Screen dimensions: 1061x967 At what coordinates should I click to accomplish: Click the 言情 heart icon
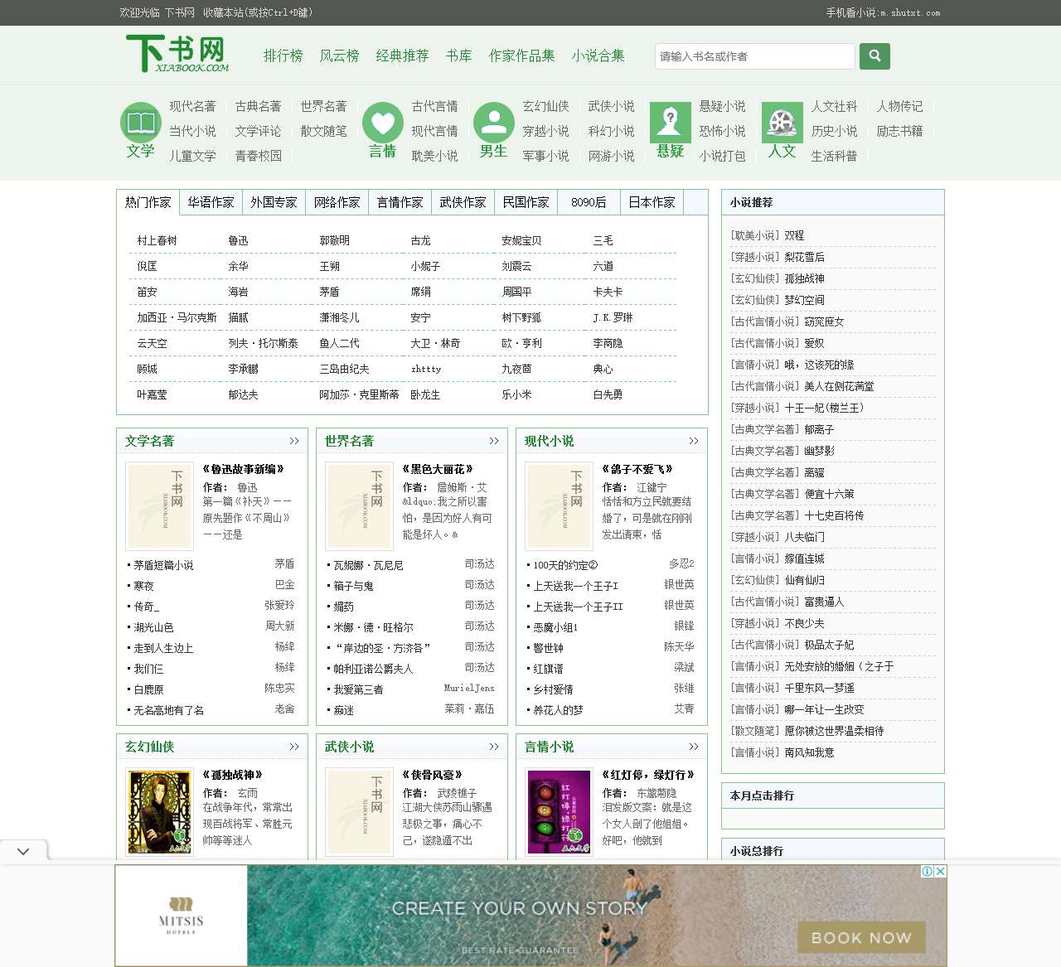coord(382,122)
